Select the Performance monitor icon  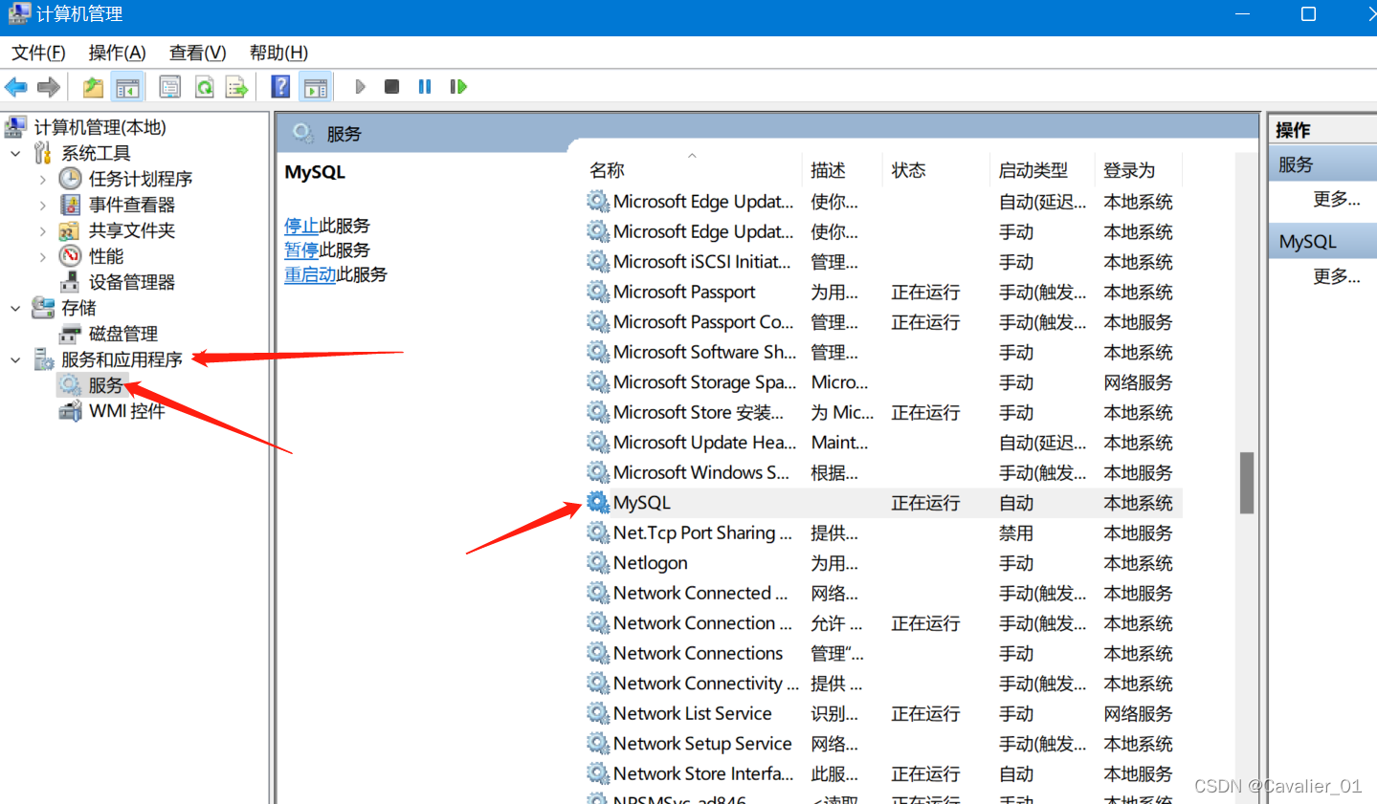pyautogui.click(x=70, y=256)
